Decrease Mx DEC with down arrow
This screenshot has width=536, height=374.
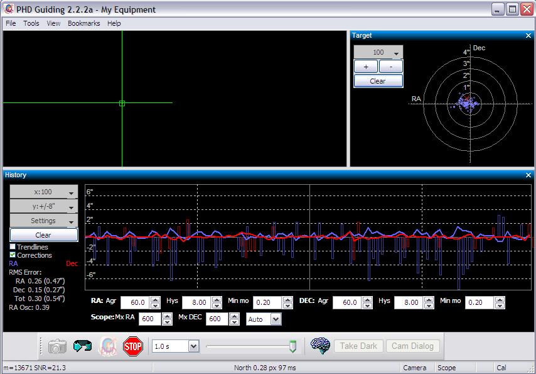click(234, 322)
